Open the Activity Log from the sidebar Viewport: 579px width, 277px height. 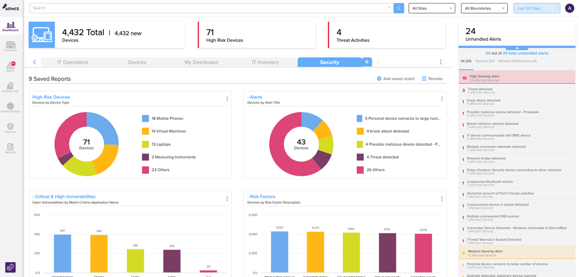pyautogui.click(x=10, y=87)
